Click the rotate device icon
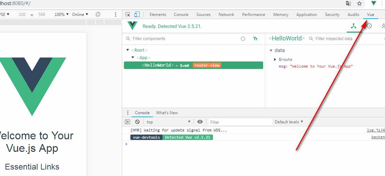 (98, 14)
